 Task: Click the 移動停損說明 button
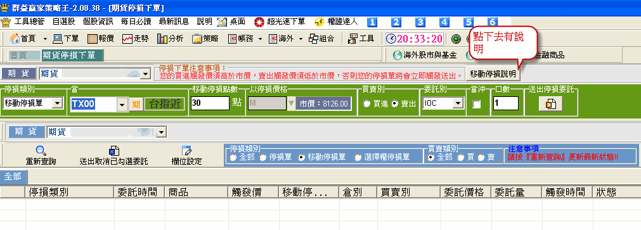point(493,74)
